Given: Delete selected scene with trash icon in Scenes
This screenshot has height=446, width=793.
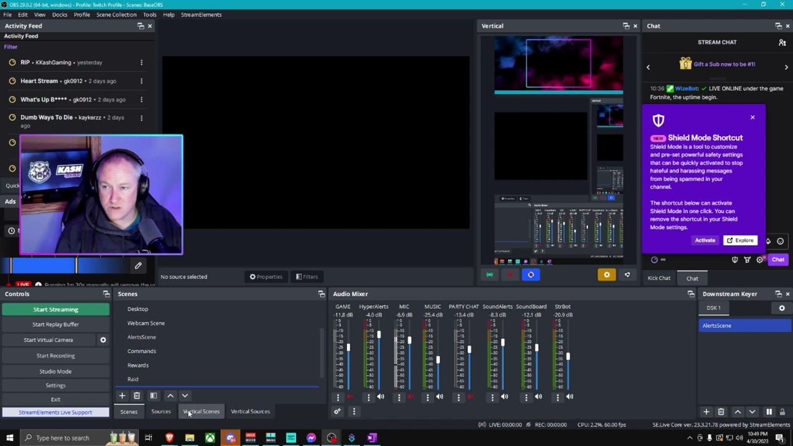Looking at the screenshot, I should coord(137,396).
